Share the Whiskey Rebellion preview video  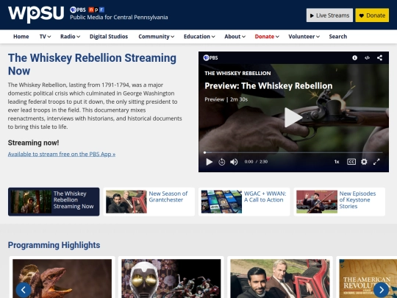click(379, 58)
